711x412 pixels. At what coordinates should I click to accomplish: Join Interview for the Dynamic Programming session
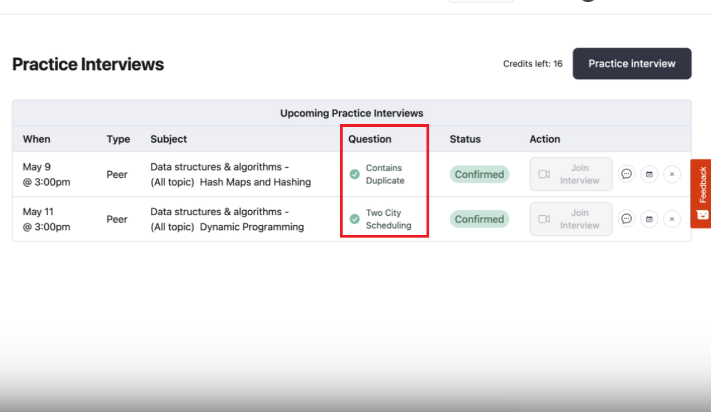pyautogui.click(x=571, y=219)
